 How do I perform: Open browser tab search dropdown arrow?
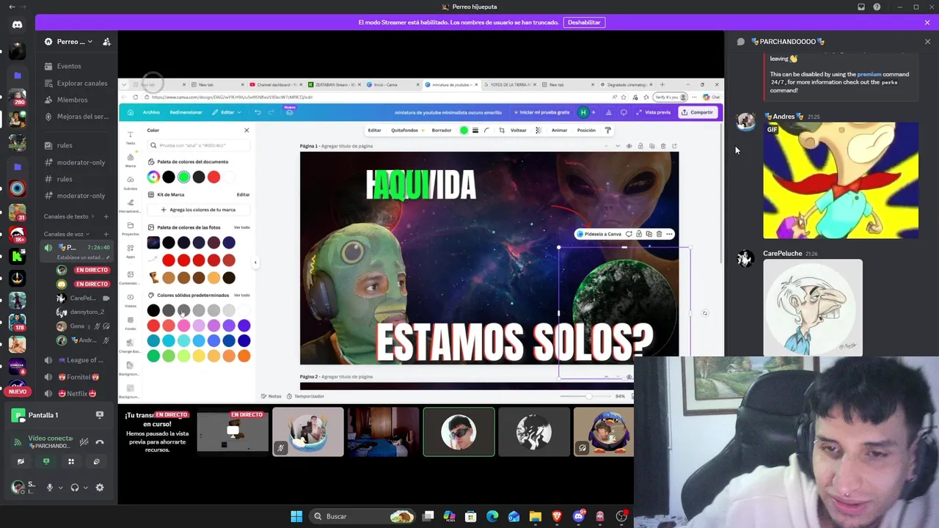point(124,84)
